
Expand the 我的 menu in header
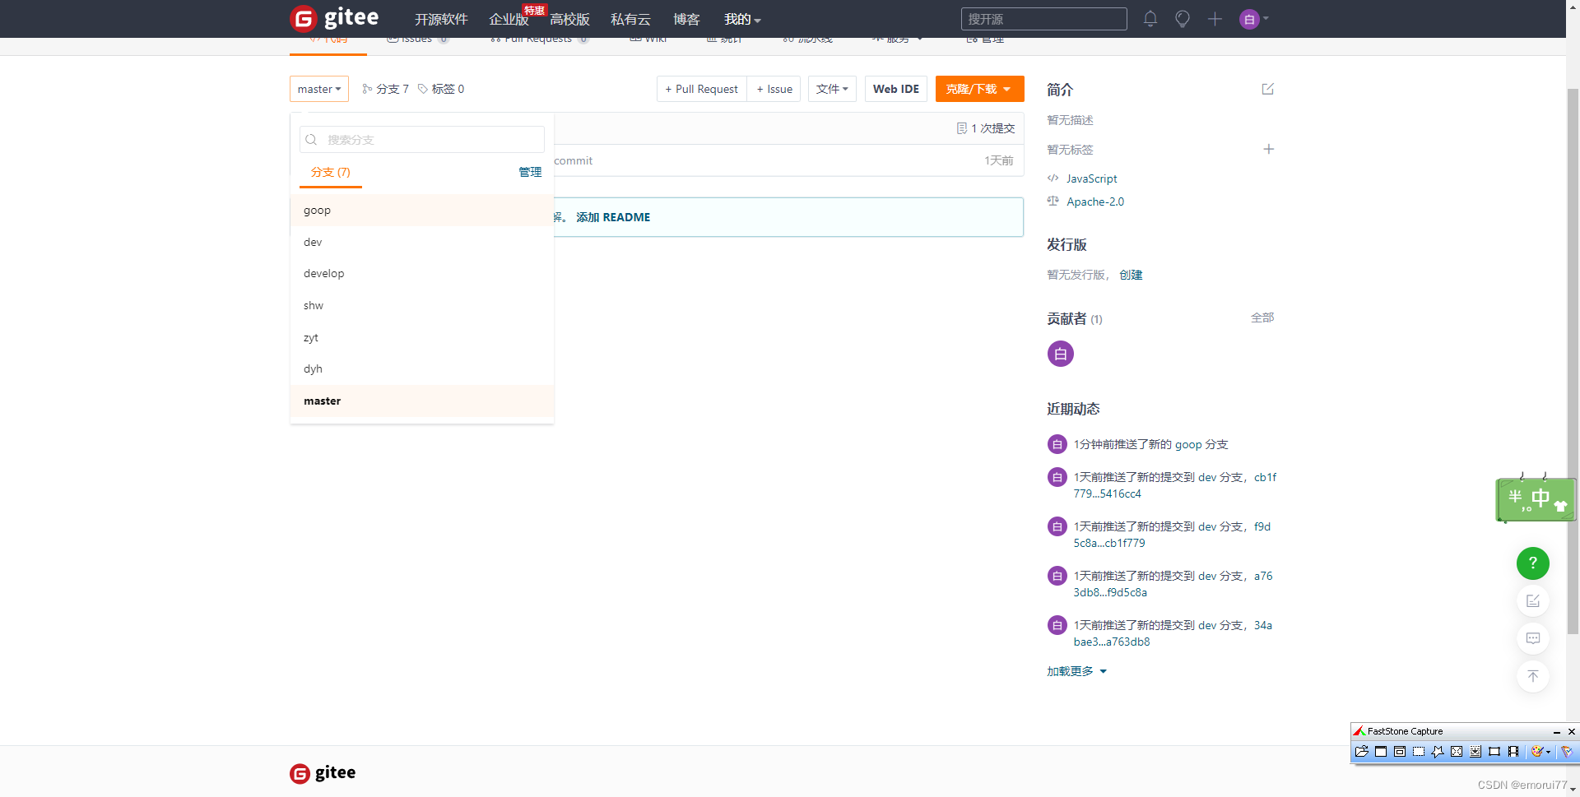point(742,19)
